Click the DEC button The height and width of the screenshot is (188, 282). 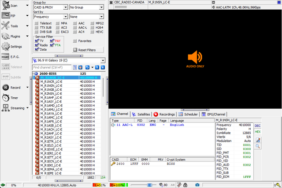(257, 126)
